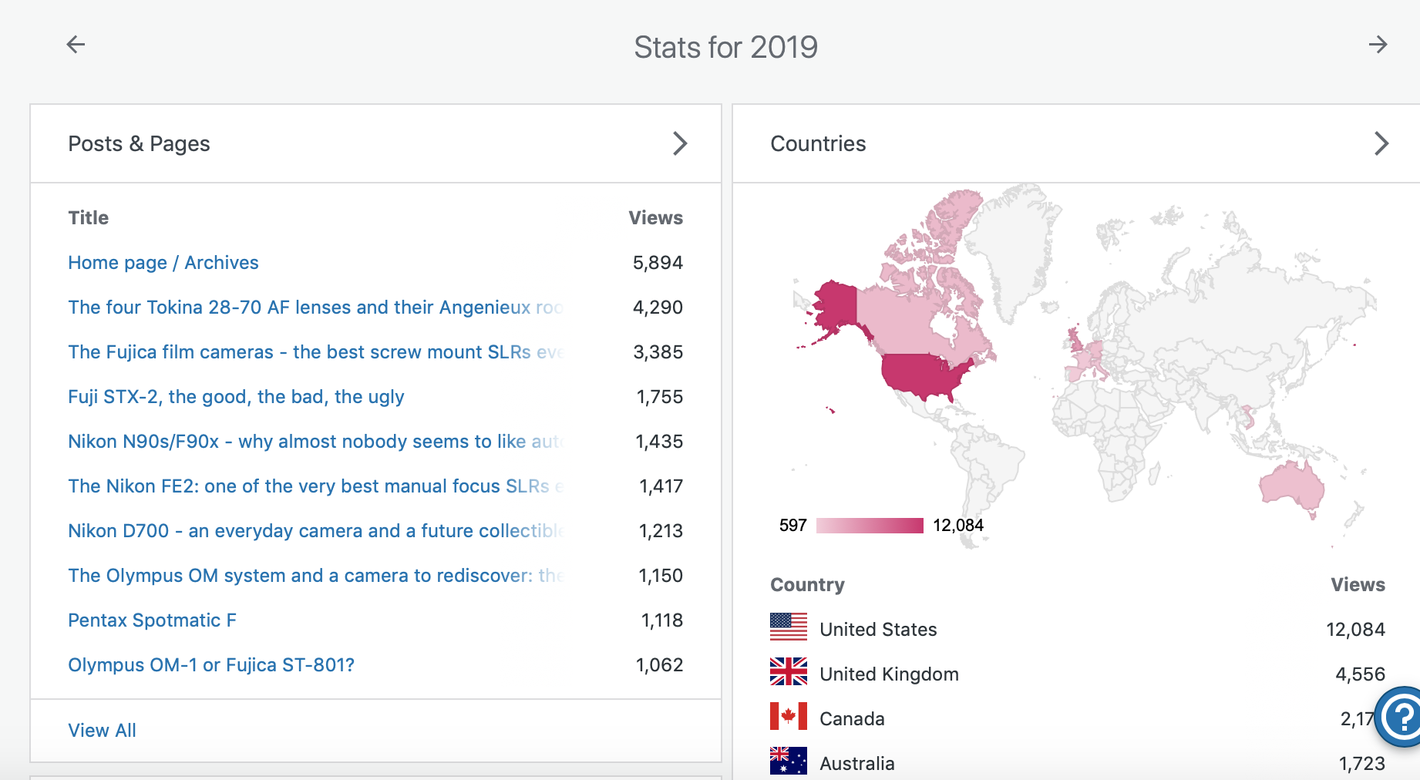Open Fuji STX-2 good, bad, ugly post

point(236,397)
